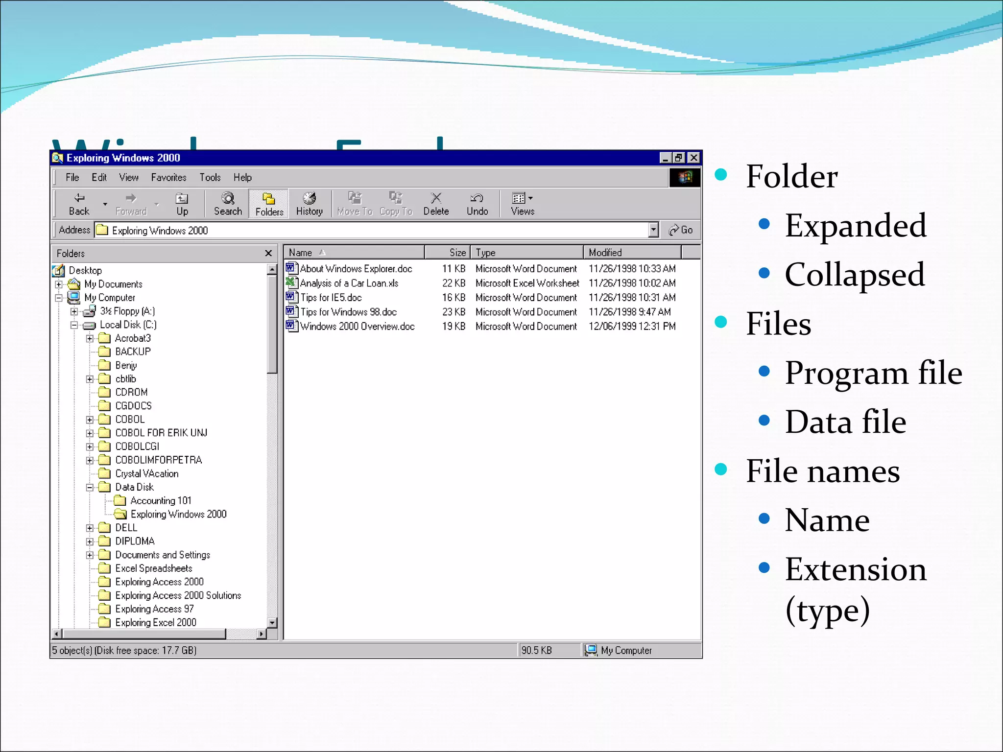Select the CDROM folder icon
The width and height of the screenshot is (1003, 752).
pyautogui.click(x=104, y=392)
